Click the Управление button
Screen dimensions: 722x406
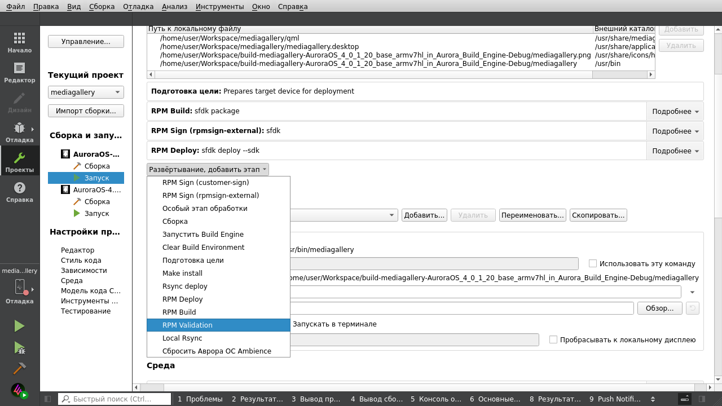86,41
